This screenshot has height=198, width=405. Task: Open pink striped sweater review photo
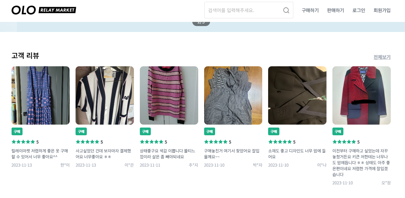point(169,95)
